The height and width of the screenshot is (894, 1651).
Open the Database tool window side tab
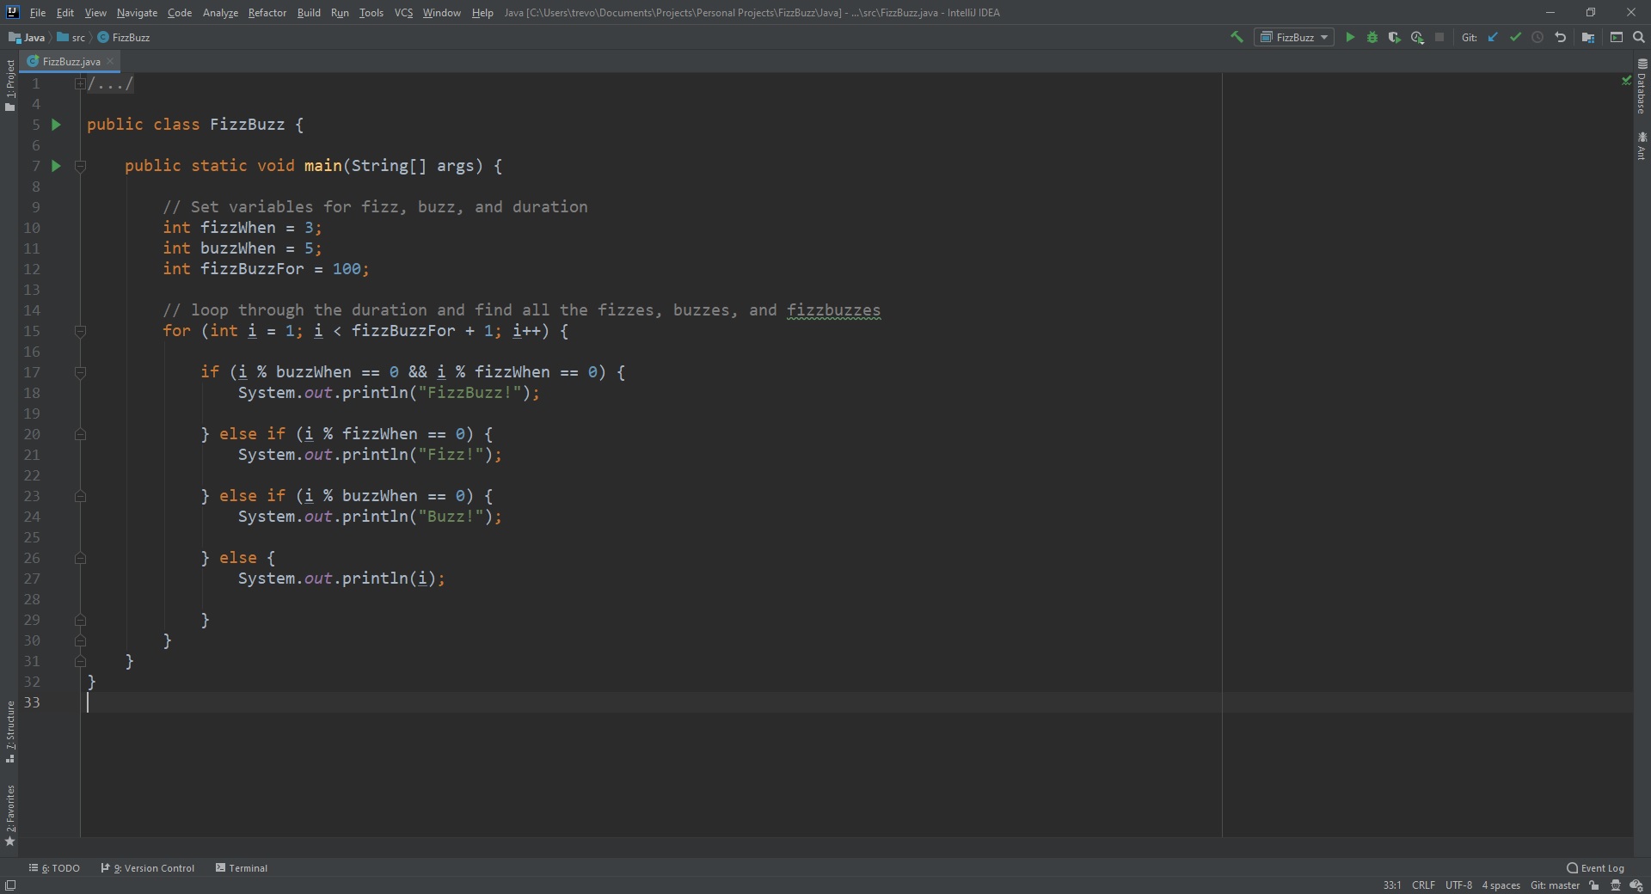pyautogui.click(x=1642, y=86)
